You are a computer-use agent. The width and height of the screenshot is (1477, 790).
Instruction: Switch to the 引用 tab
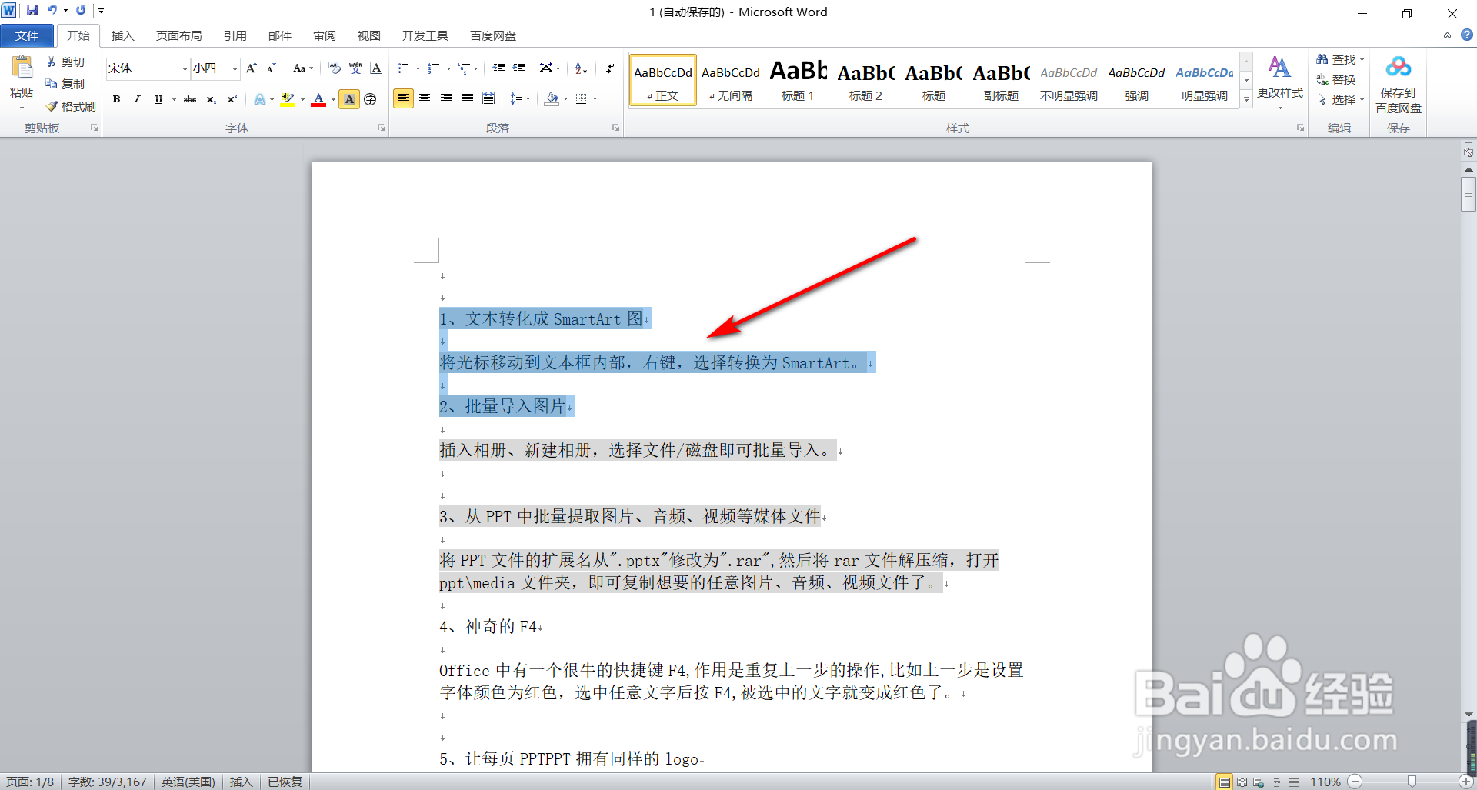235,35
